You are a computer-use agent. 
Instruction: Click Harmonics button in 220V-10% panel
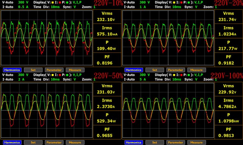(12, 70)
